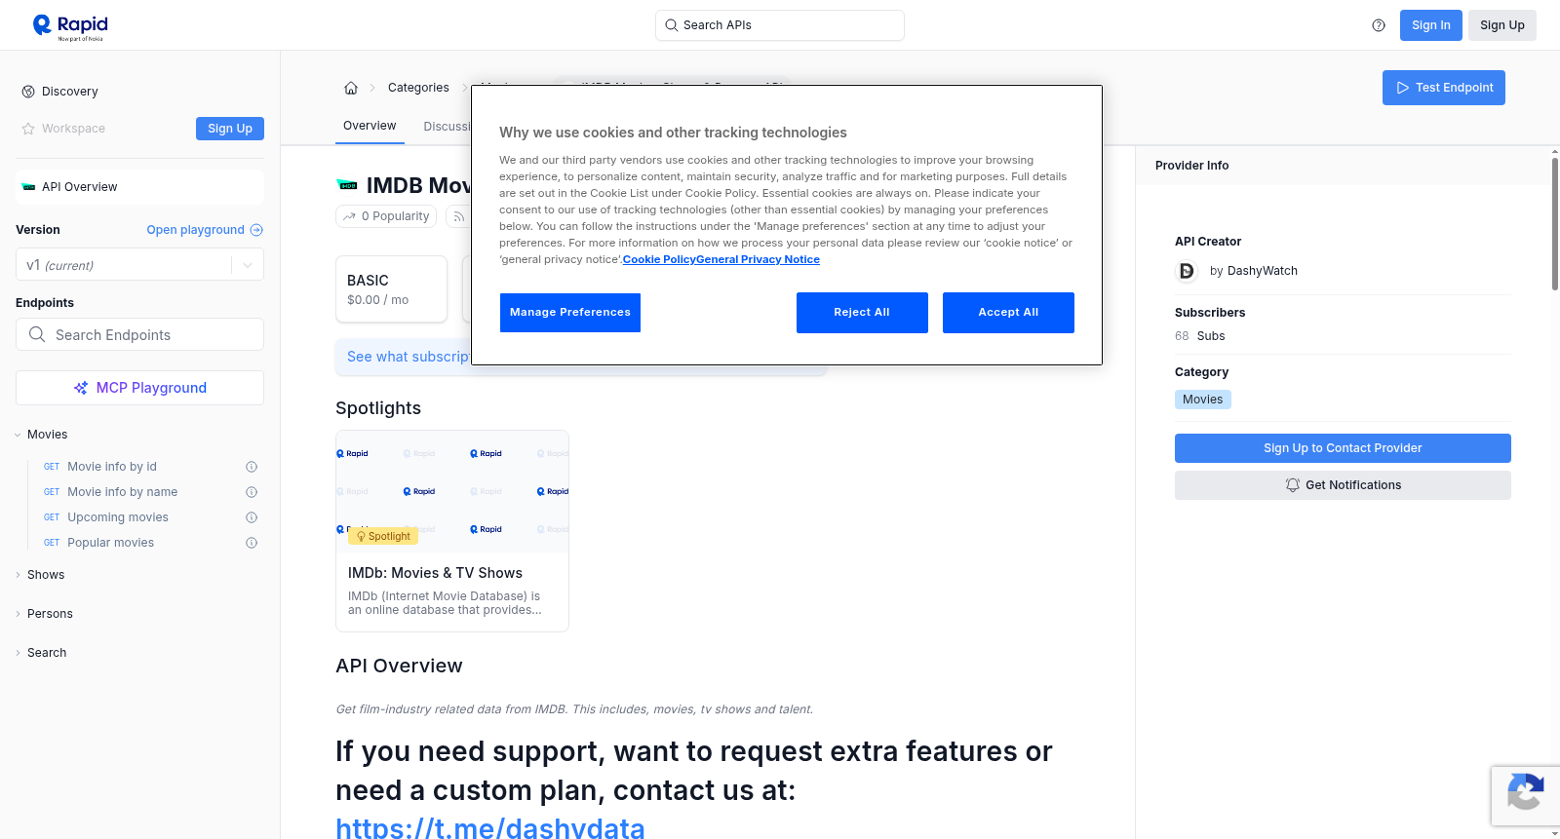Select API Overview in the sidebar
The width and height of the screenshot is (1560, 839).
pyautogui.click(x=139, y=187)
